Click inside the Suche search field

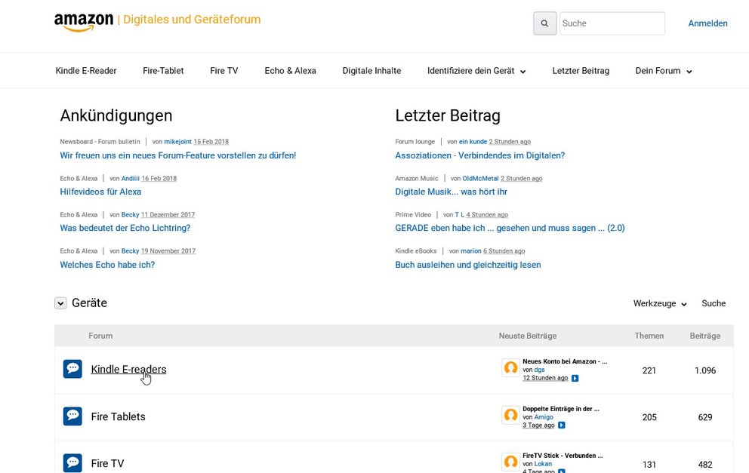(612, 23)
